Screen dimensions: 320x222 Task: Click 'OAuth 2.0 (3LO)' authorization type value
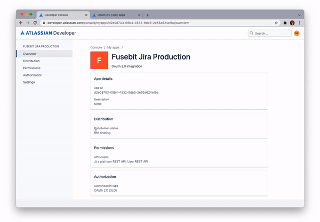pos(105,191)
